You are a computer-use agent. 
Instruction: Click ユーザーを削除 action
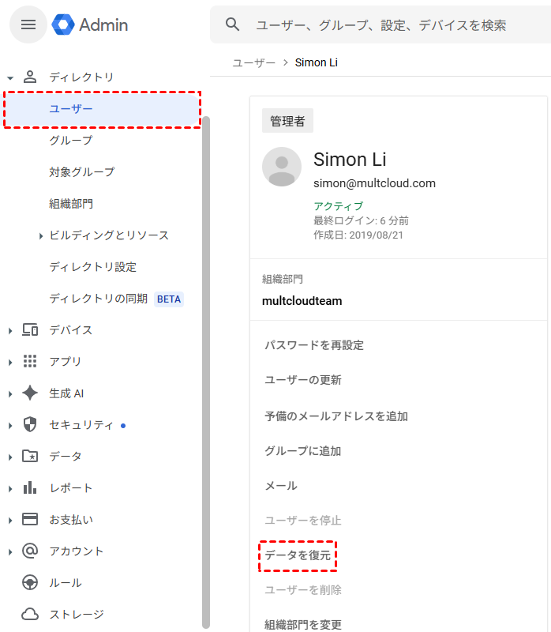[303, 589]
